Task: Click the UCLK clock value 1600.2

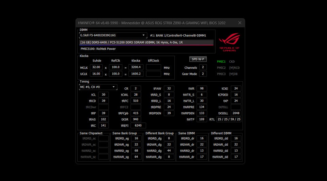Action: pos(136,74)
